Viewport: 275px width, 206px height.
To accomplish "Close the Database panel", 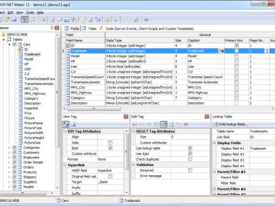I will [57, 28].
